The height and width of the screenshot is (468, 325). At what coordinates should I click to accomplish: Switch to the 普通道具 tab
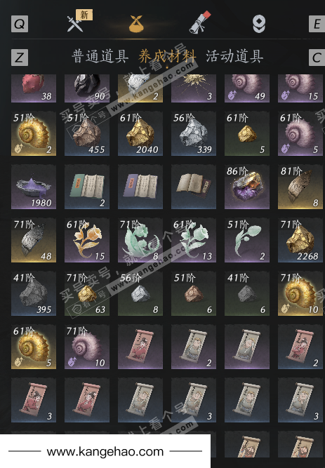point(100,56)
